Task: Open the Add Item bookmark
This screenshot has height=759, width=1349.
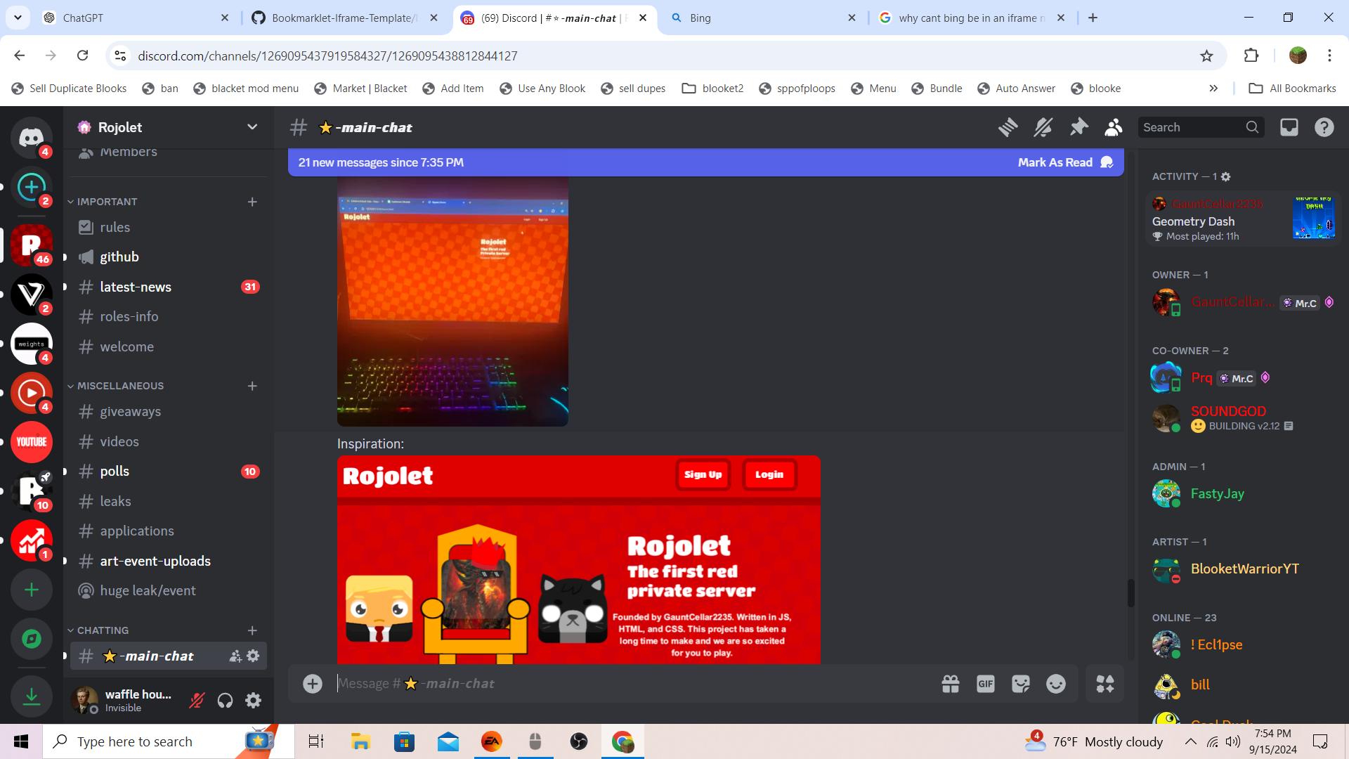Action: point(453,89)
